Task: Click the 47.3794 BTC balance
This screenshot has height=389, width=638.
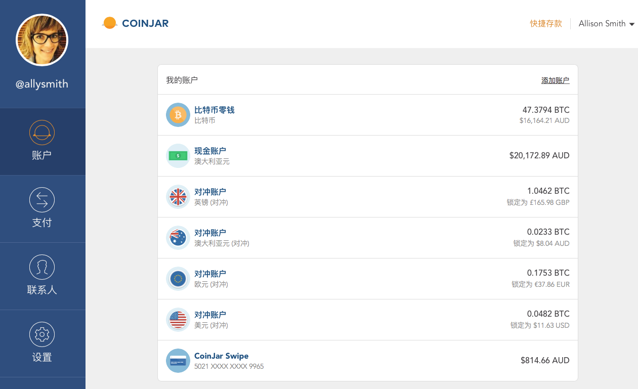Action: pos(546,110)
